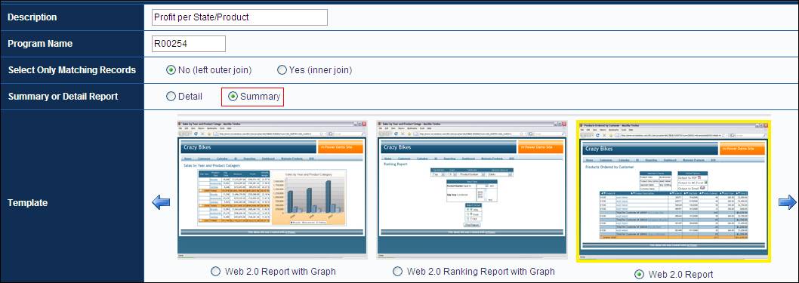Click the right blue arrow for next templates
The image size is (799, 283).
click(787, 202)
